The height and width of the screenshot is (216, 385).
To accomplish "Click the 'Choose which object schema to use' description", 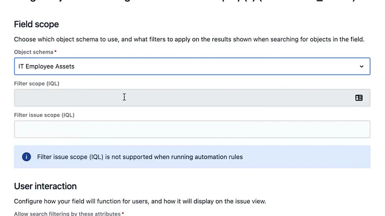I will (x=189, y=39).
